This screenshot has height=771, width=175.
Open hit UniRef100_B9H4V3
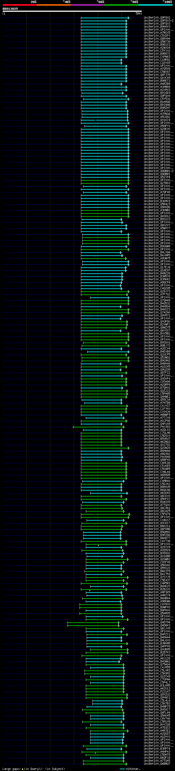coord(157,27)
